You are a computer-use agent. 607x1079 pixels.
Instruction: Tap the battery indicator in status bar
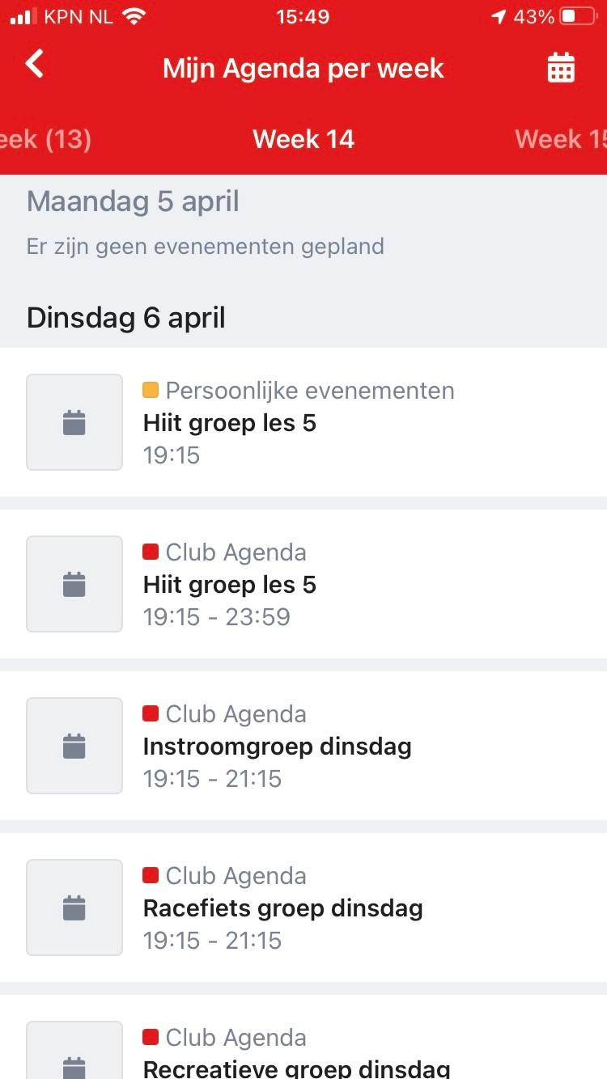pos(578,17)
